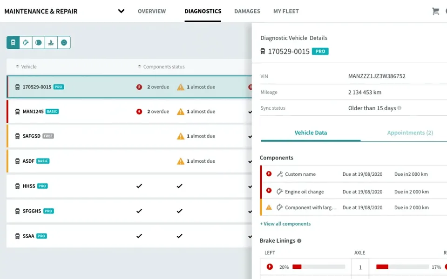
Task: Switch to the My Fleet tab
Action: point(286,11)
